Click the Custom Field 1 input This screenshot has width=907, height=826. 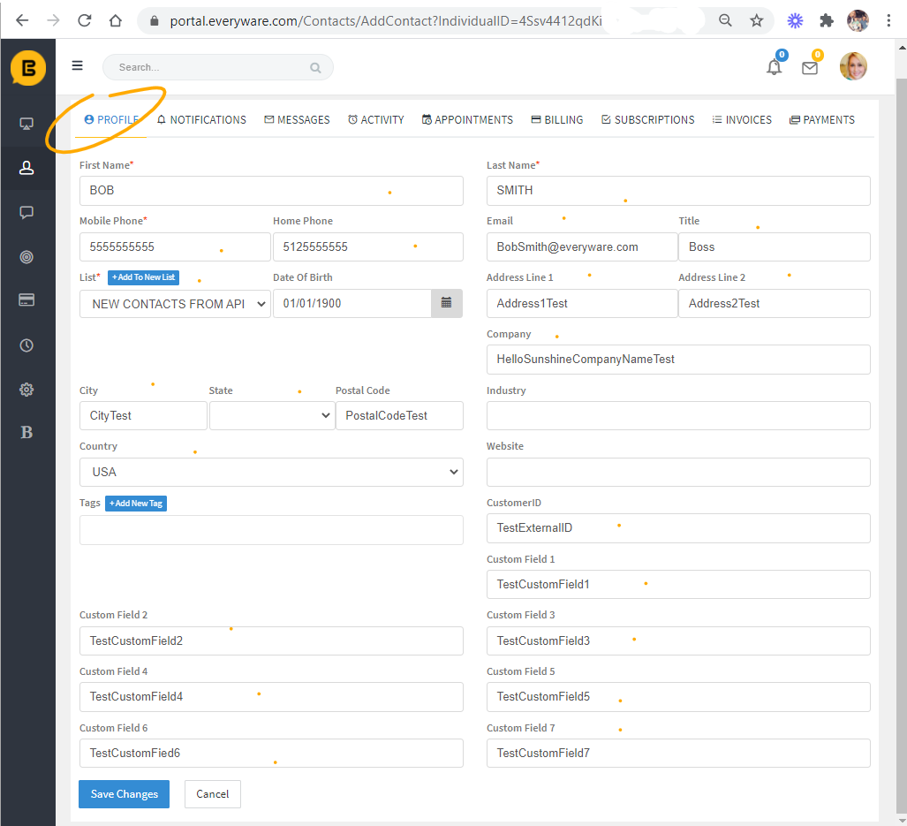678,584
